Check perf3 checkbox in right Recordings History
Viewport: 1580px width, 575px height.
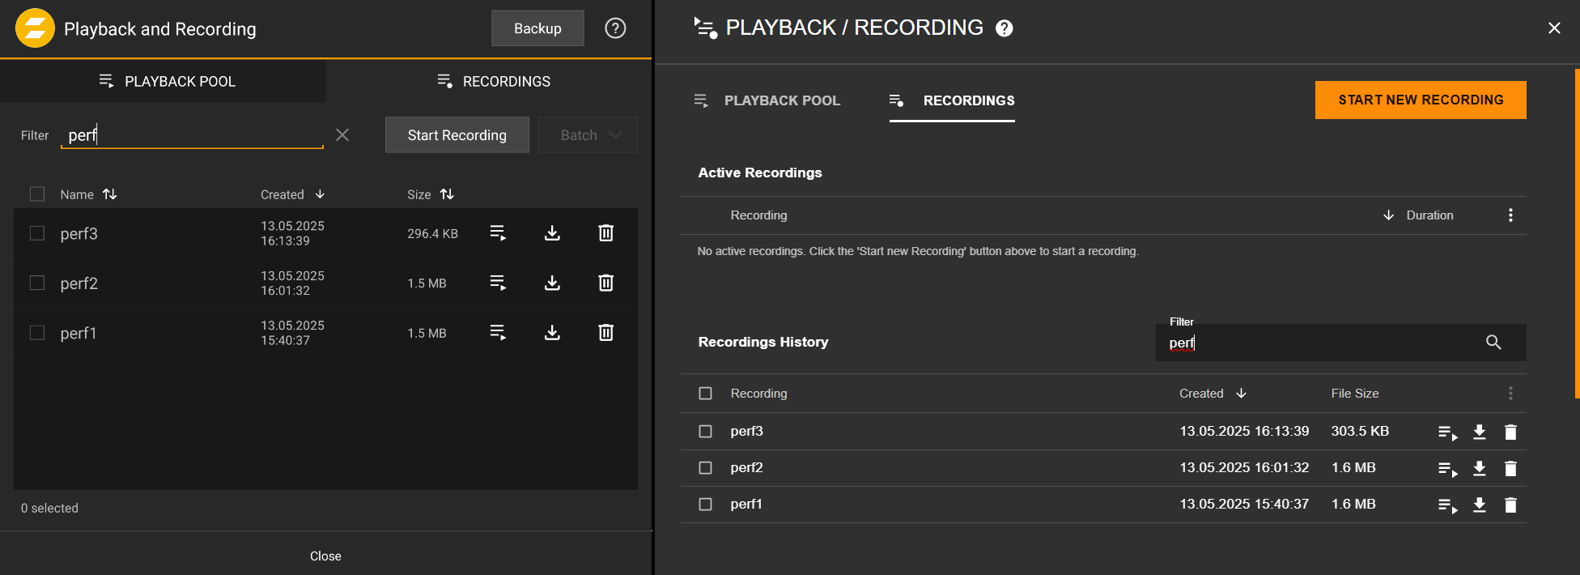pyautogui.click(x=706, y=432)
